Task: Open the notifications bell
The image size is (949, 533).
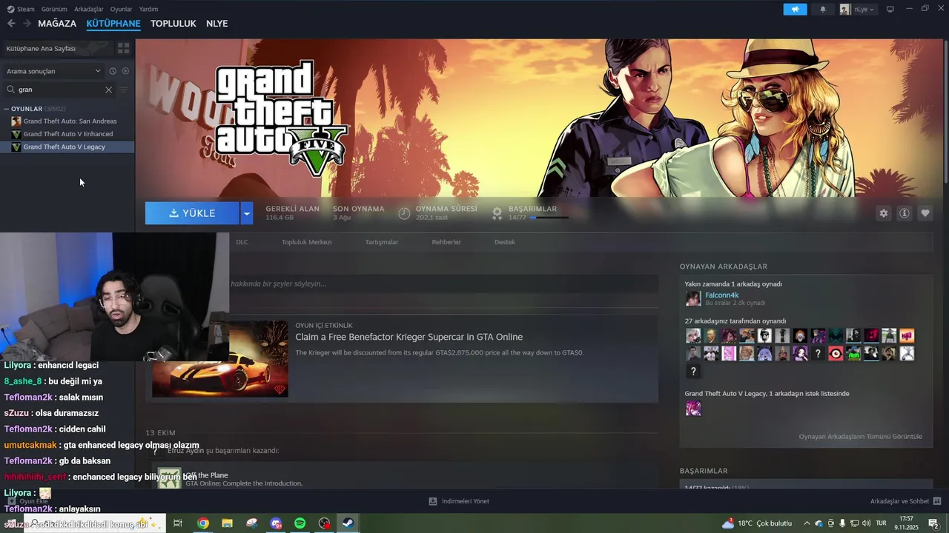Action: click(x=822, y=10)
